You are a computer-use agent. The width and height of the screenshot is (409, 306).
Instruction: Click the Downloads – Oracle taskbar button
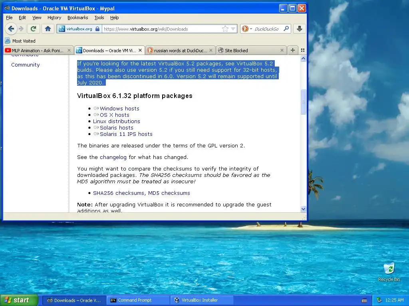74,300
